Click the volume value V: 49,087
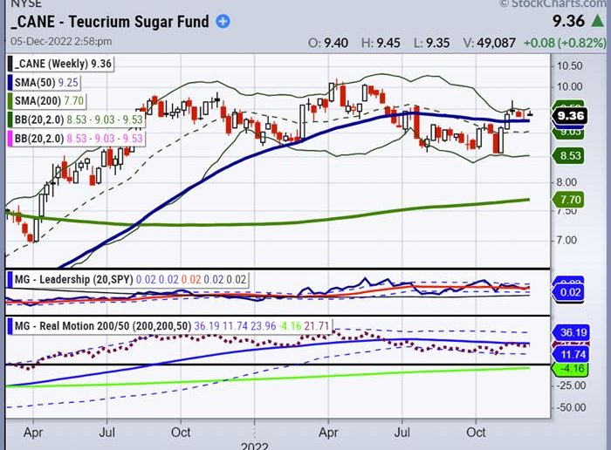Image resolution: width=611 pixels, height=450 pixels. [x=490, y=43]
